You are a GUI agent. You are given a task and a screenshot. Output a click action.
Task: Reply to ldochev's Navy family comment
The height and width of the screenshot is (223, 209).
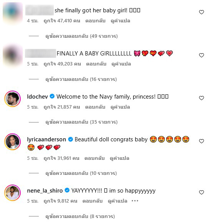tap(95, 107)
